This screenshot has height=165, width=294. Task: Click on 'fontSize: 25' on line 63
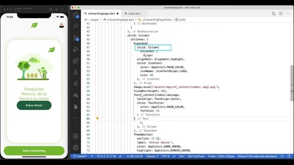point(150,111)
